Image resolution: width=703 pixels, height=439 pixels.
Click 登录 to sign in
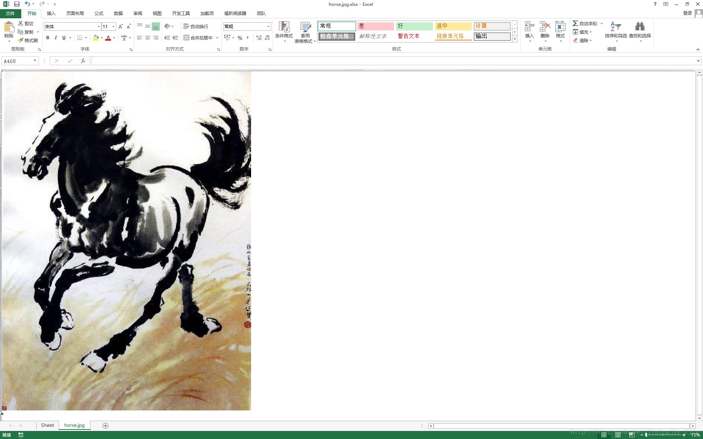[x=687, y=13]
